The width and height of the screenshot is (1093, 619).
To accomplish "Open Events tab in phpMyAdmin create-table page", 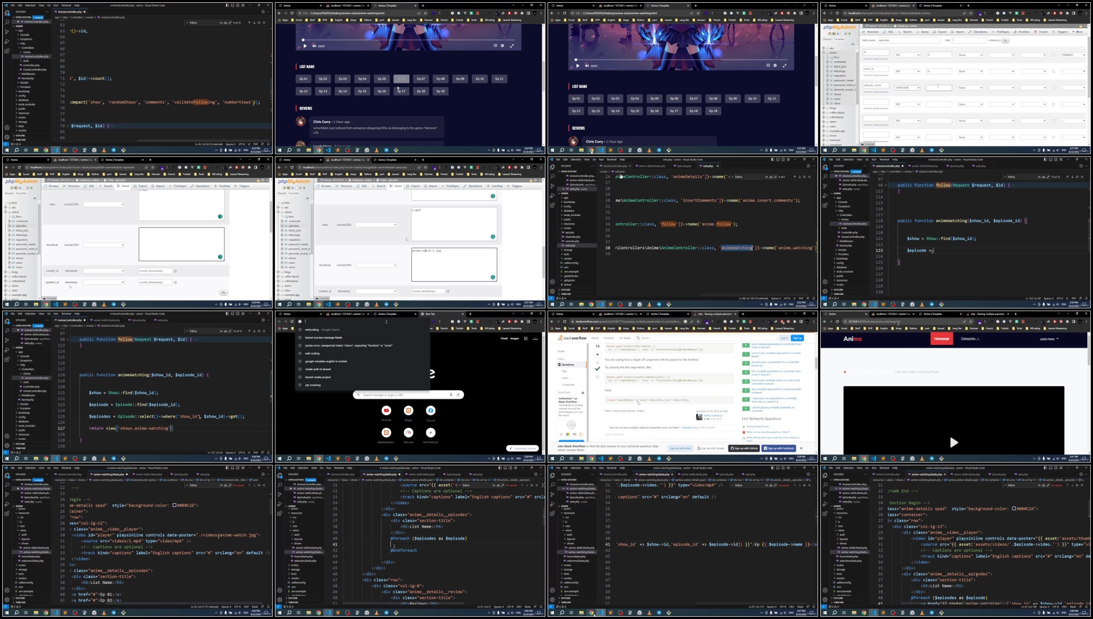I will pyautogui.click(x=1041, y=32).
